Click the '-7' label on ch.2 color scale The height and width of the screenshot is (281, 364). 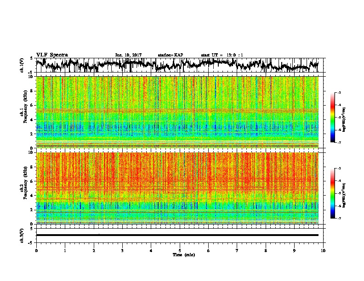coord(339,218)
